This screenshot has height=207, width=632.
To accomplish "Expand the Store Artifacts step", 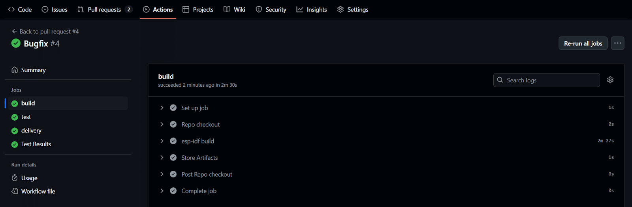I will pos(162,157).
